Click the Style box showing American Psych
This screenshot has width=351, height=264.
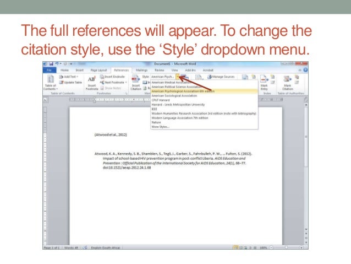click(163, 77)
